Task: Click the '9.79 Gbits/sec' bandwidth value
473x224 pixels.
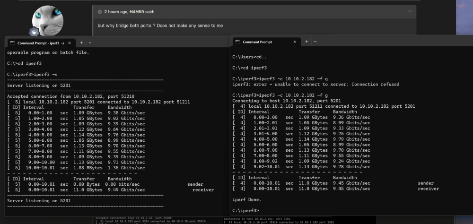Action: (351, 139)
